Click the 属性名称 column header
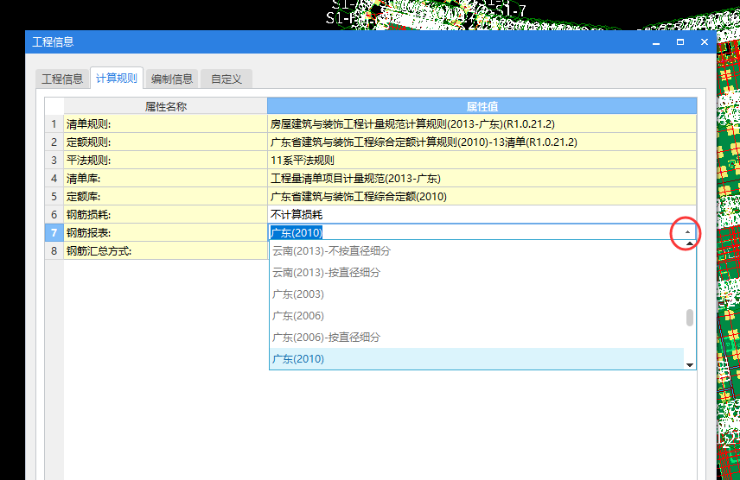The height and width of the screenshot is (480, 740). coord(166,106)
